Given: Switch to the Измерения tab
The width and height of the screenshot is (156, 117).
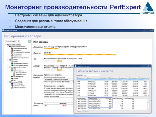Looking at the screenshot, I should 85,111.
